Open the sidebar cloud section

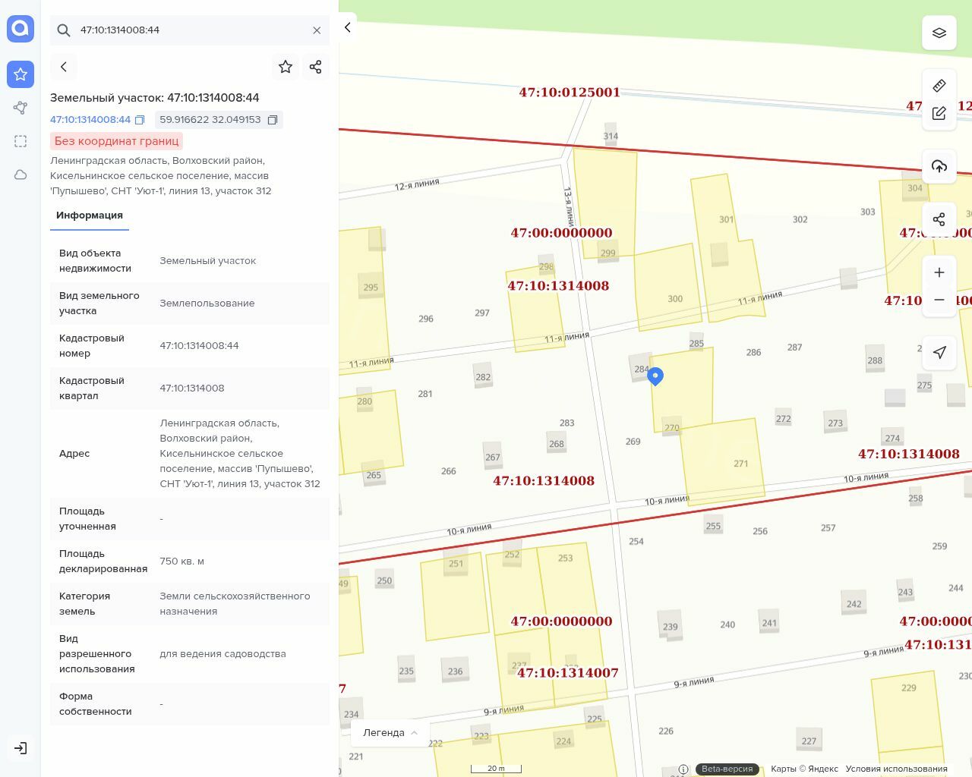tap(21, 175)
